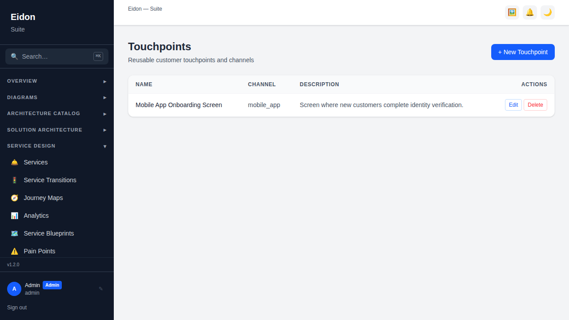Click the mobile_app channel cell
Image resolution: width=569 pixels, height=320 pixels.
264,105
